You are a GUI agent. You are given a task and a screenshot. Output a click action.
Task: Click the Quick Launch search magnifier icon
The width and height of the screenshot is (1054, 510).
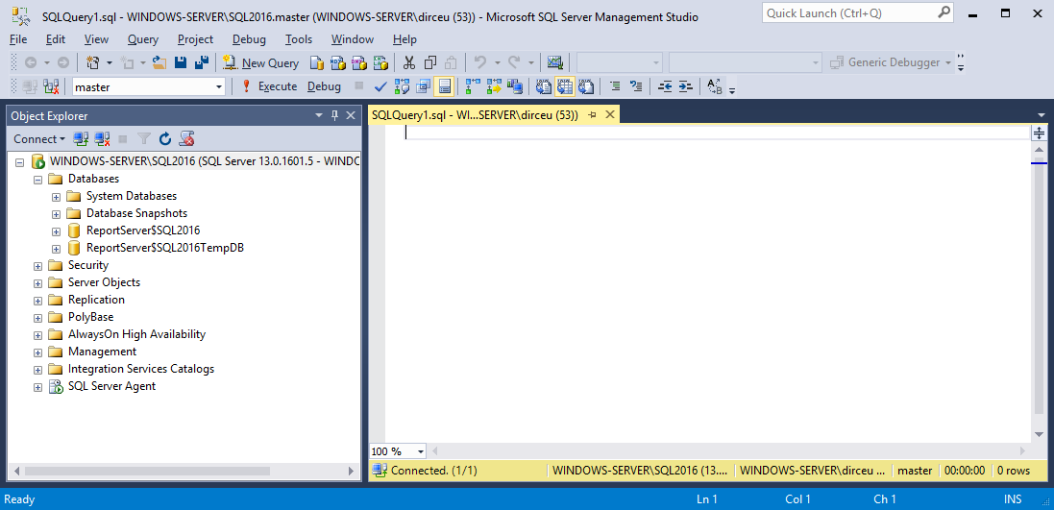coord(944,12)
